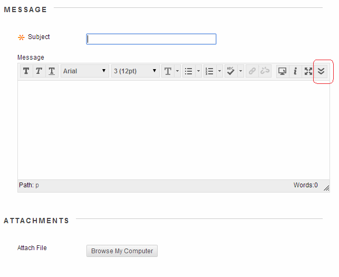Insert a numbered list

209,71
